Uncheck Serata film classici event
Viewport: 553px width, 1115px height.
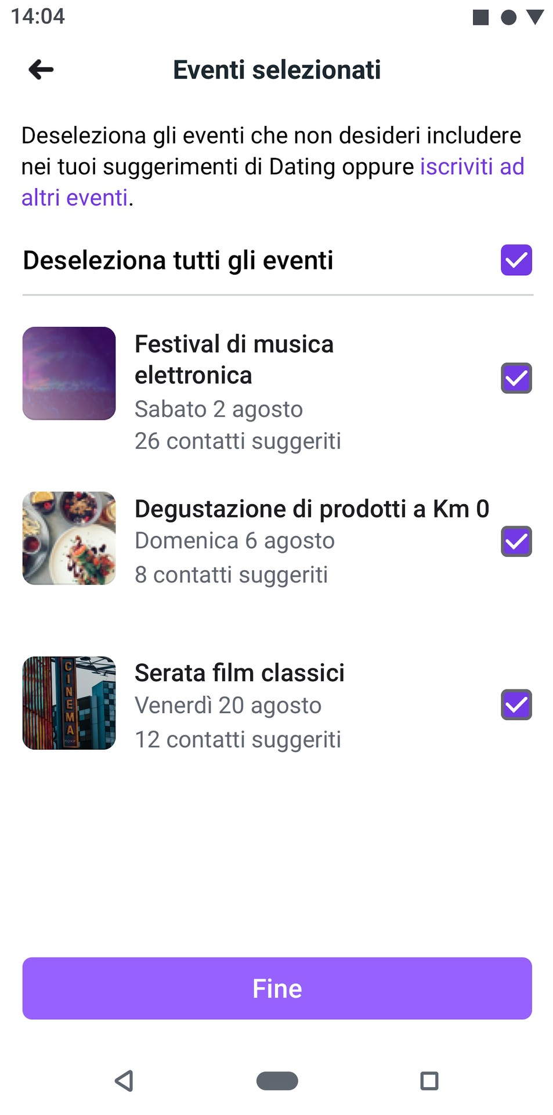tap(516, 704)
